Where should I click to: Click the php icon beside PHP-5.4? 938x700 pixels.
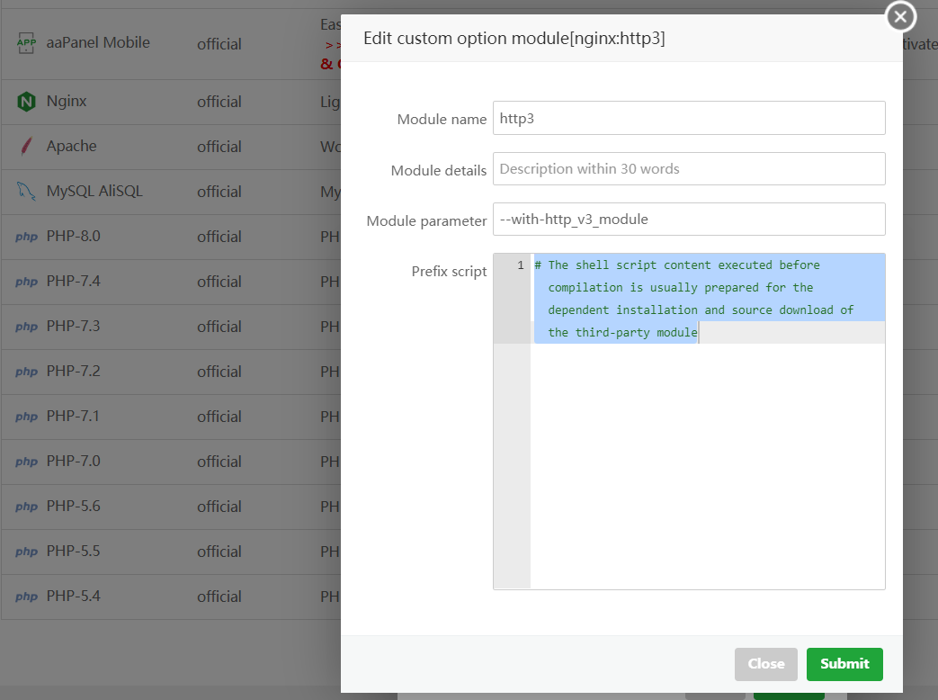coord(26,597)
